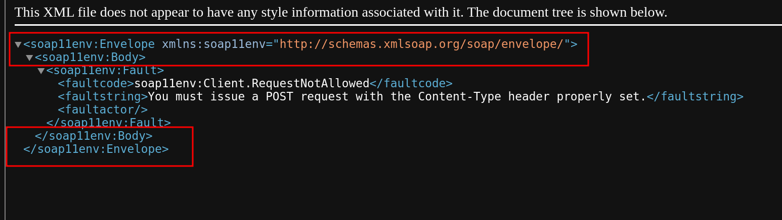This screenshot has height=220, width=782.
Task: Collapse the soap11env:Fault node triangle
Action: coord(41,71)
